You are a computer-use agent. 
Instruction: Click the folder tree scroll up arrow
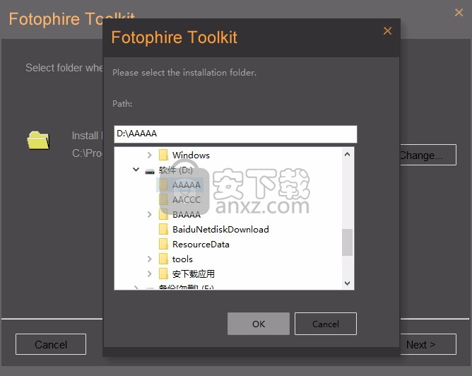coord(347,155)
